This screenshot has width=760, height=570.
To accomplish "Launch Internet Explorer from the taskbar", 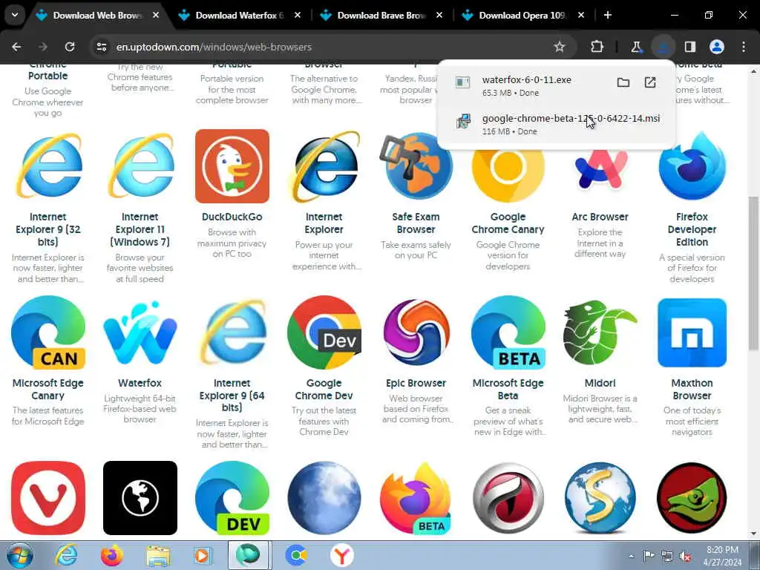I will (x=66, y=555).
